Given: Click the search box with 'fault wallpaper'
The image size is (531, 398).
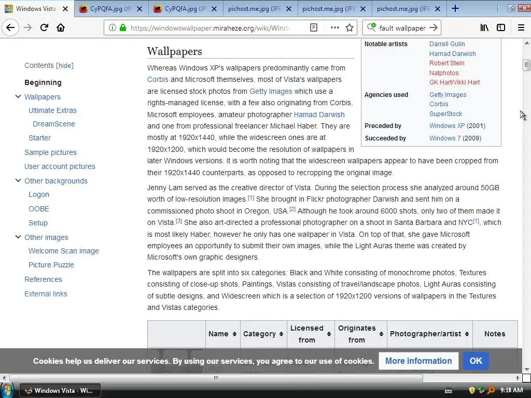Looking at the screenshot, I should [x=402, y=28].
